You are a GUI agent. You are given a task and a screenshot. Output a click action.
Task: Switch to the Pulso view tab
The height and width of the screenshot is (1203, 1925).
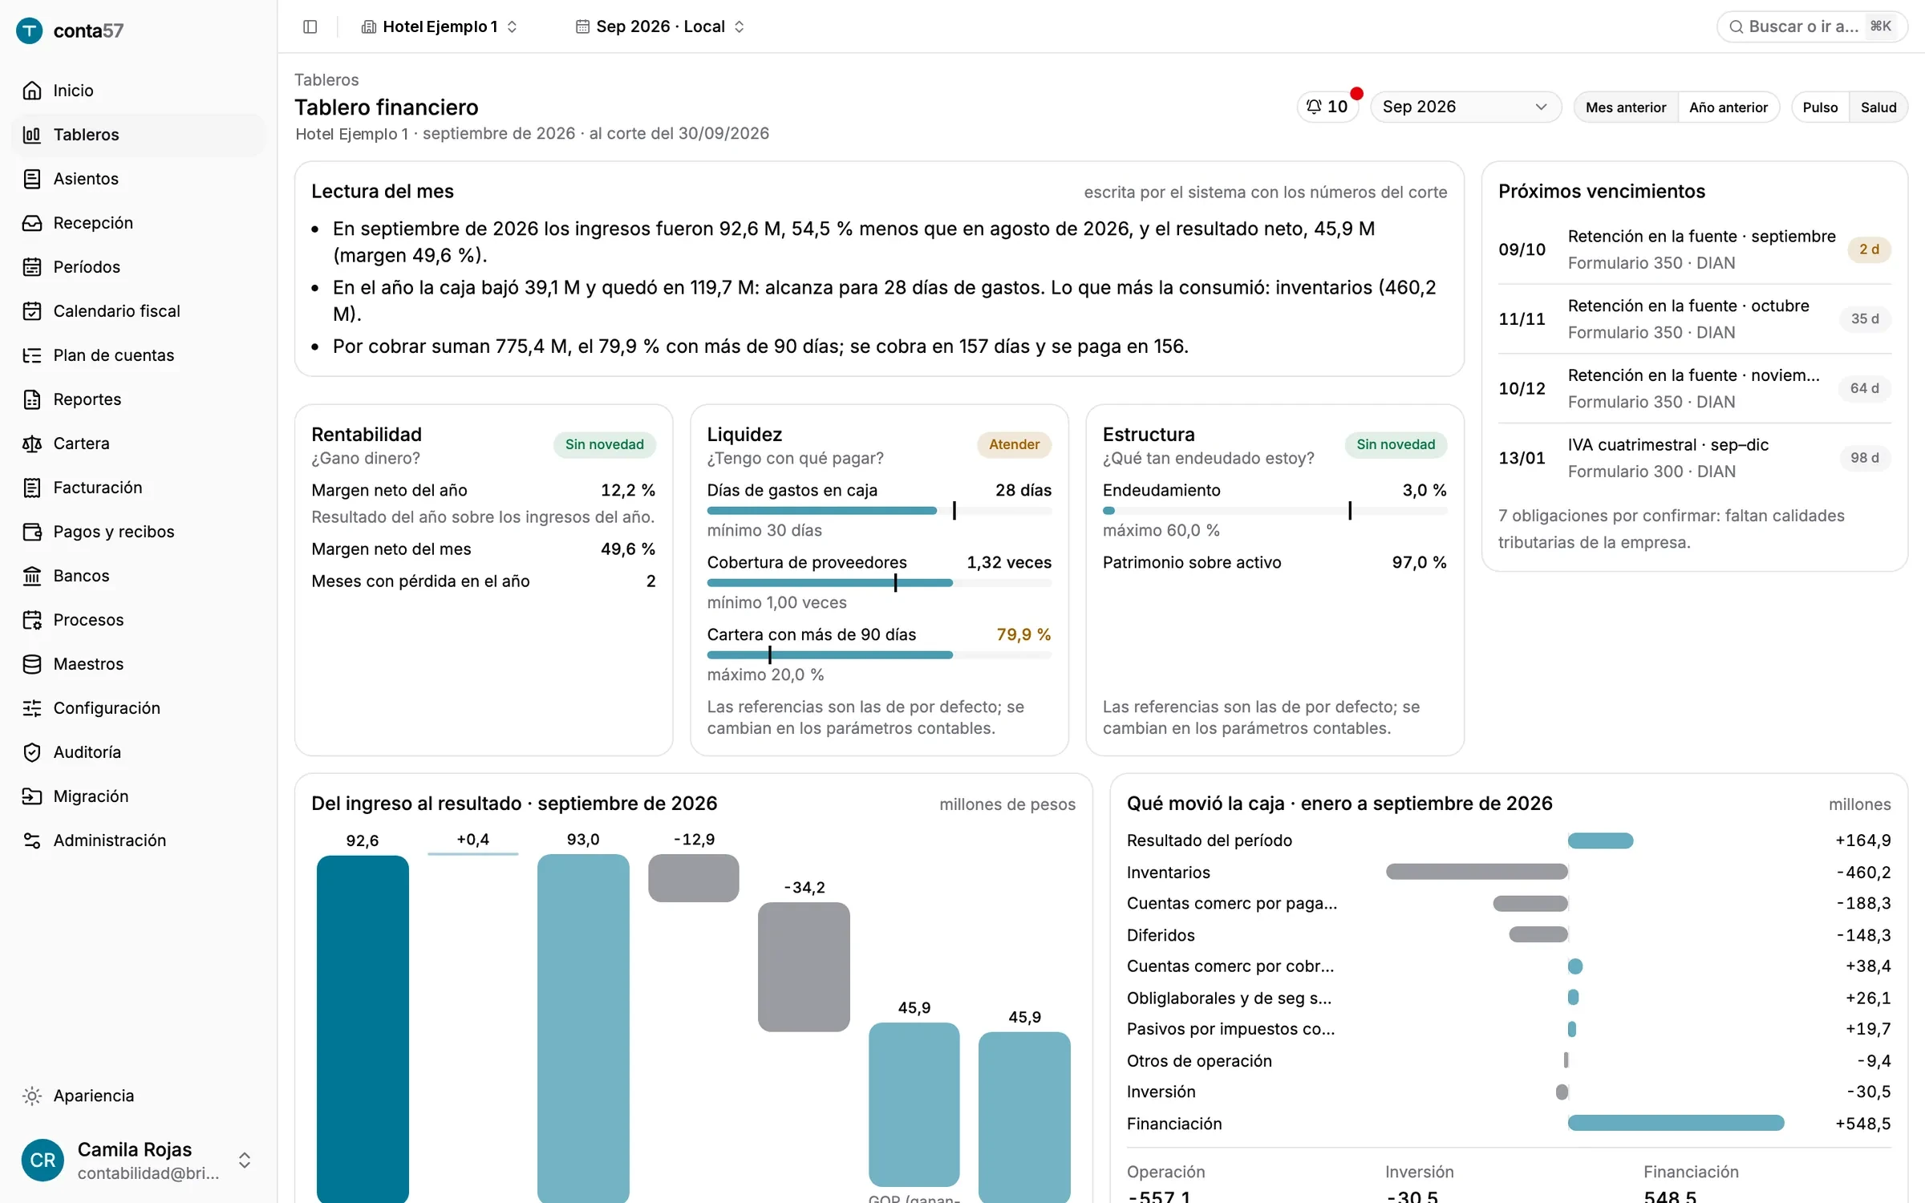1820,107
